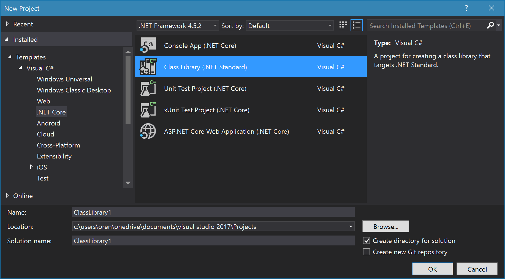Open the .NET Framework 4.5.2 version dropdown
Viewport: 505px width, 279px height.
[178, 26]
